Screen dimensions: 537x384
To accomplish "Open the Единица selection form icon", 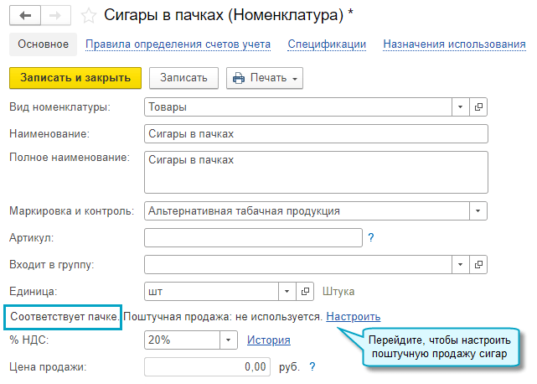I will (305, 292).
